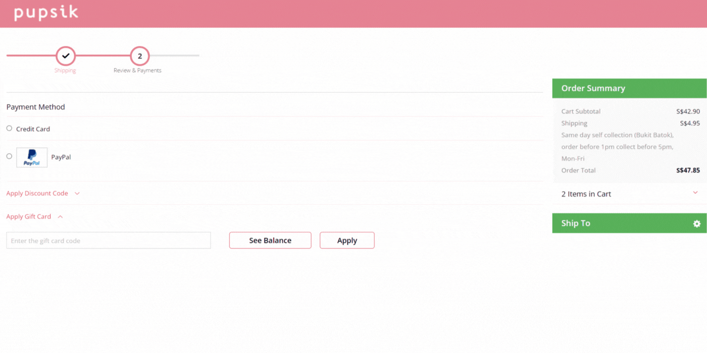Click the pupsik logo
The height and width of the screenshot is (353, 707).
pos(45,13)
